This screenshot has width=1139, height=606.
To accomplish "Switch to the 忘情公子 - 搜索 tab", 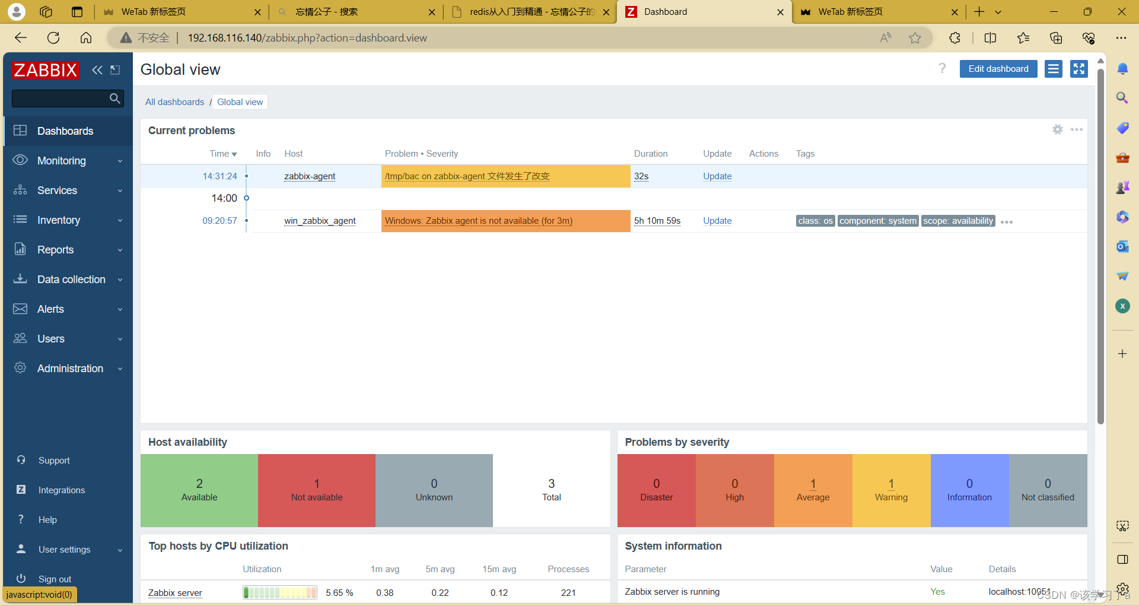I will [356, 12].
